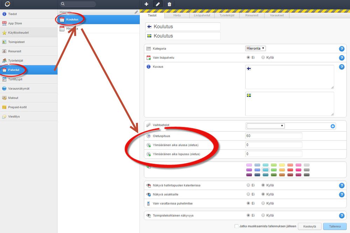
Task: Click the plus icon next to Vaihtoehdot
Action: pyautogui.click(x=332, y=126)
